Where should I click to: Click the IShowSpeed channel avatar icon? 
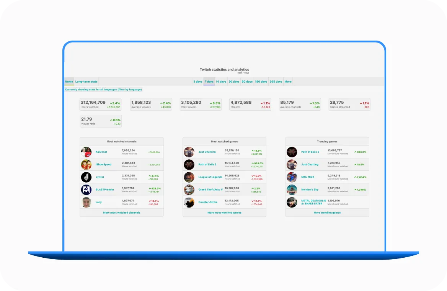tap(86, 164)
